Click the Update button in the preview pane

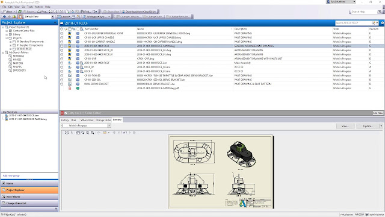[x=368, y=126]
